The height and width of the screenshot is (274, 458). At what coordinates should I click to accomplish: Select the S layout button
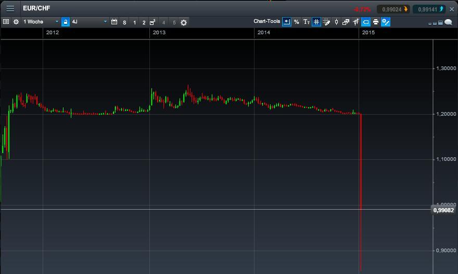pyautogui.click(x=124, y=22)
